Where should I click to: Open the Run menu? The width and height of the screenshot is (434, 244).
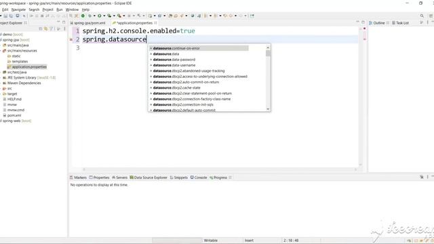60,9
